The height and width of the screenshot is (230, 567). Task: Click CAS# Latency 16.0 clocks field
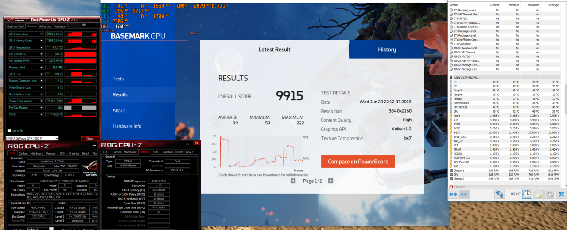coord(159,190)
